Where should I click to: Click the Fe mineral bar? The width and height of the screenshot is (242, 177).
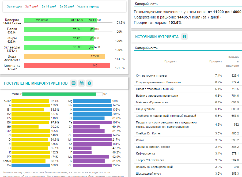pyautogui.click(x=92, y=122)
